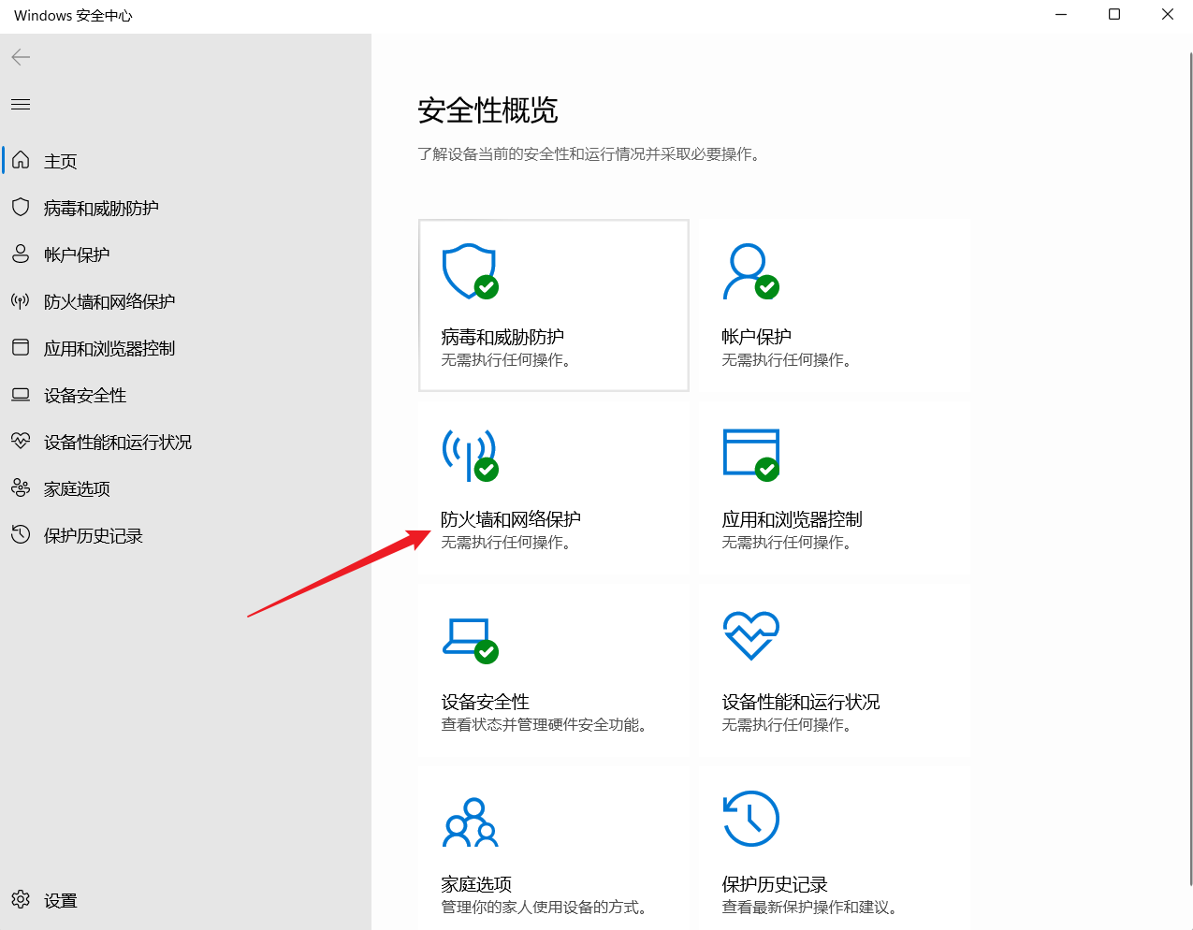Click the history clock icon beside sidebar 保护历史记录
Screen dimensions: 1193x930
(21, 534)
